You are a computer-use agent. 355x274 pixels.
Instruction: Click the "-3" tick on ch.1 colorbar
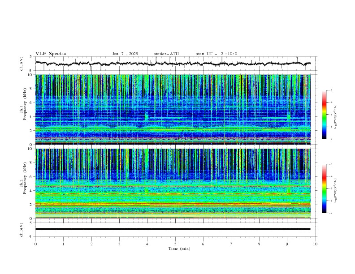point(331,90)
